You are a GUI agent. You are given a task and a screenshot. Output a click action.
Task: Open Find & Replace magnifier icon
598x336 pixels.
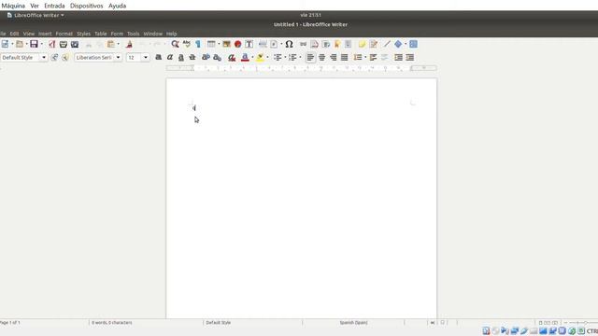175,44
